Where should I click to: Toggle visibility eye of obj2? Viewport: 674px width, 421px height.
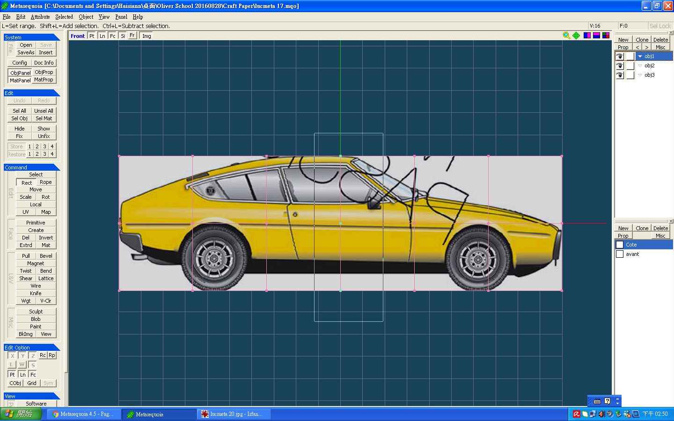click(620, 65)
